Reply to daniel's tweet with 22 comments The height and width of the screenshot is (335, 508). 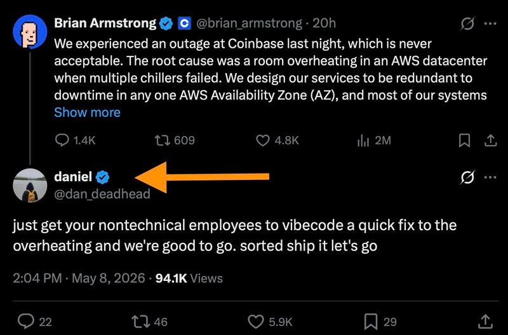(34, 322)
